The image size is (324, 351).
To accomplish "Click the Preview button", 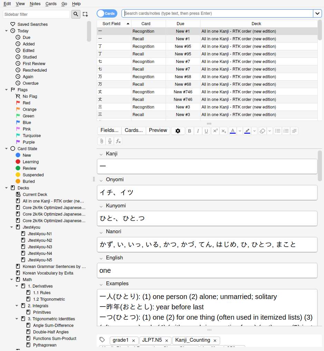I will [x=158, y=131].
